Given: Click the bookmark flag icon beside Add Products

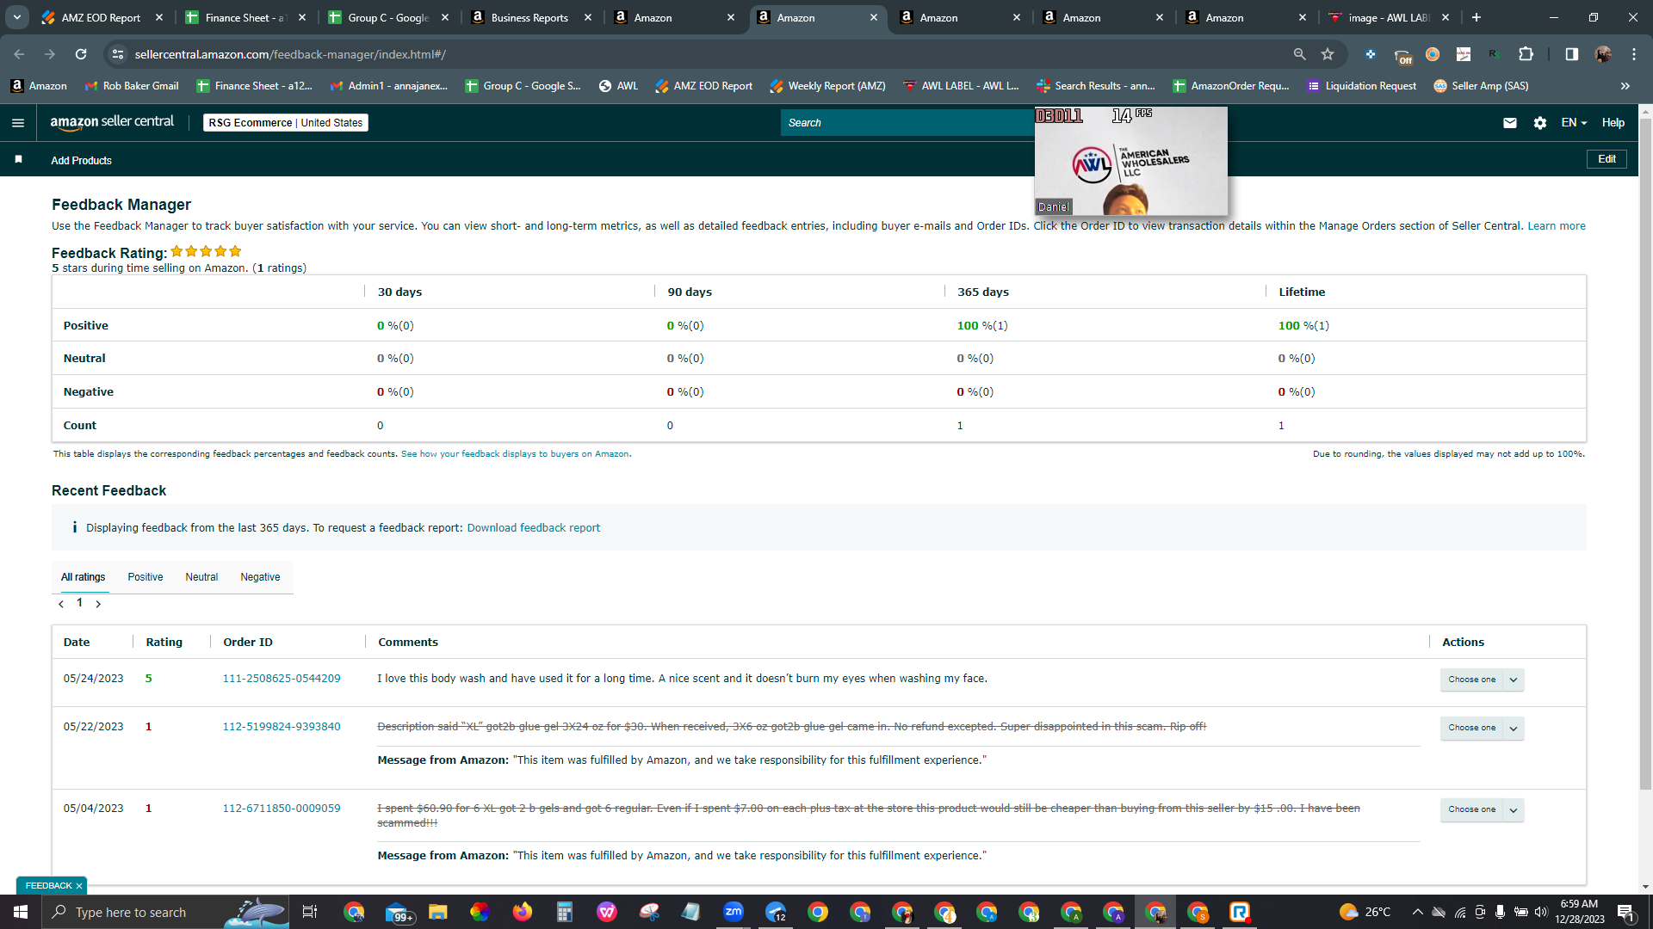Looking at the screenshot, I should 18,160.
